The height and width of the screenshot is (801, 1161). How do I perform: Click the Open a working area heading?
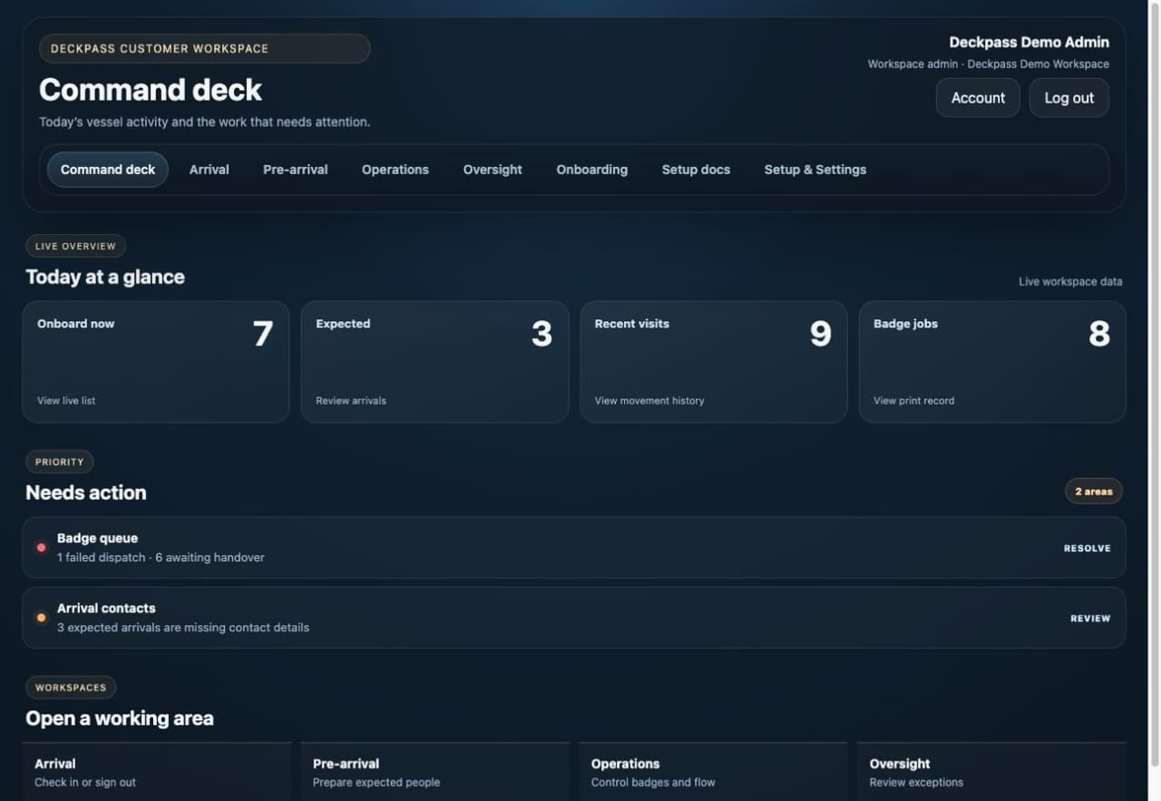[x=120, y=718]
